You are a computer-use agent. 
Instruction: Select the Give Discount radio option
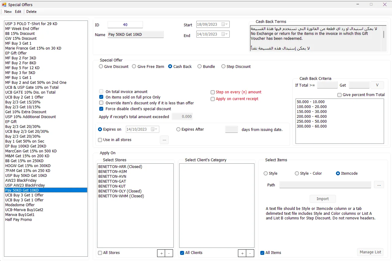pyautogui.click(x=114, y=66)
